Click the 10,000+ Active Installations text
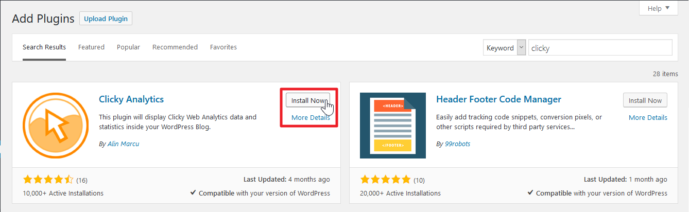Screen dimensions: 689x212 (63, 193)
